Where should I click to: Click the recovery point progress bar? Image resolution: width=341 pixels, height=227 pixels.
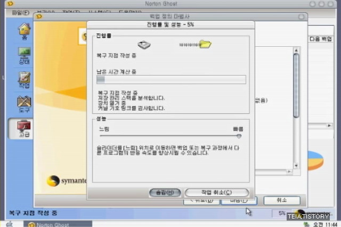click(171, 80)
